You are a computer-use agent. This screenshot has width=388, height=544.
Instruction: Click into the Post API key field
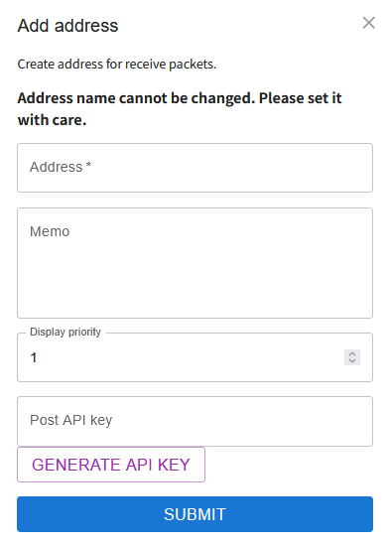pyautogui.click(x=194, y=421)
